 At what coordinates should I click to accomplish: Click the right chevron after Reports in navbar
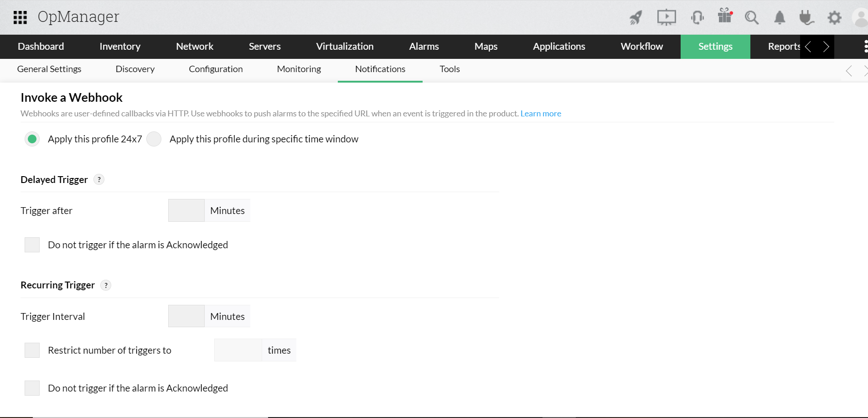(826, 47)
